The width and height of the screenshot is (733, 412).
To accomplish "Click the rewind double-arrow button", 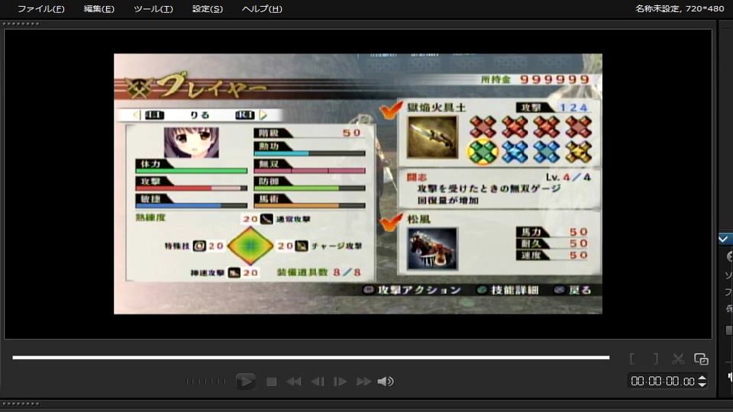I will click(x=293, y=381).
